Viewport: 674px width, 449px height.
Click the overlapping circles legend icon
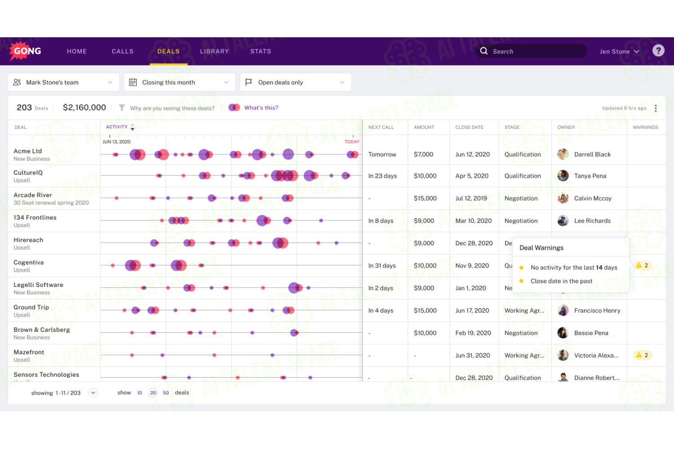click(x=234, y=108)
